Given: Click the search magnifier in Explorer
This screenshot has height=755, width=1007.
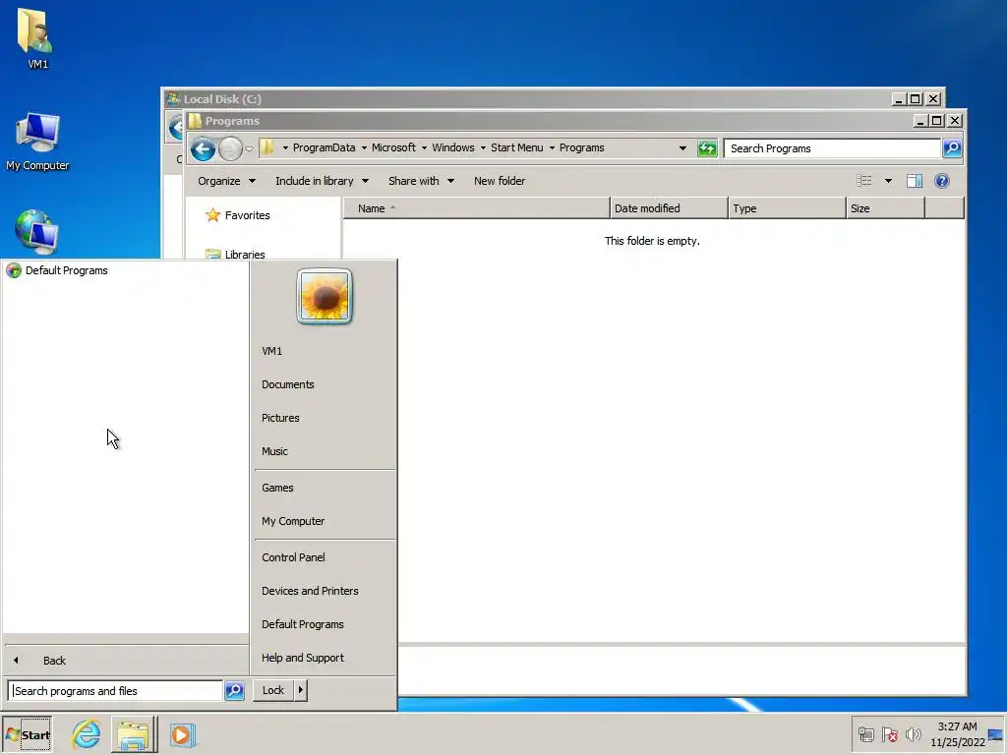Looking at the screenshot, I should tap(952, 148).
